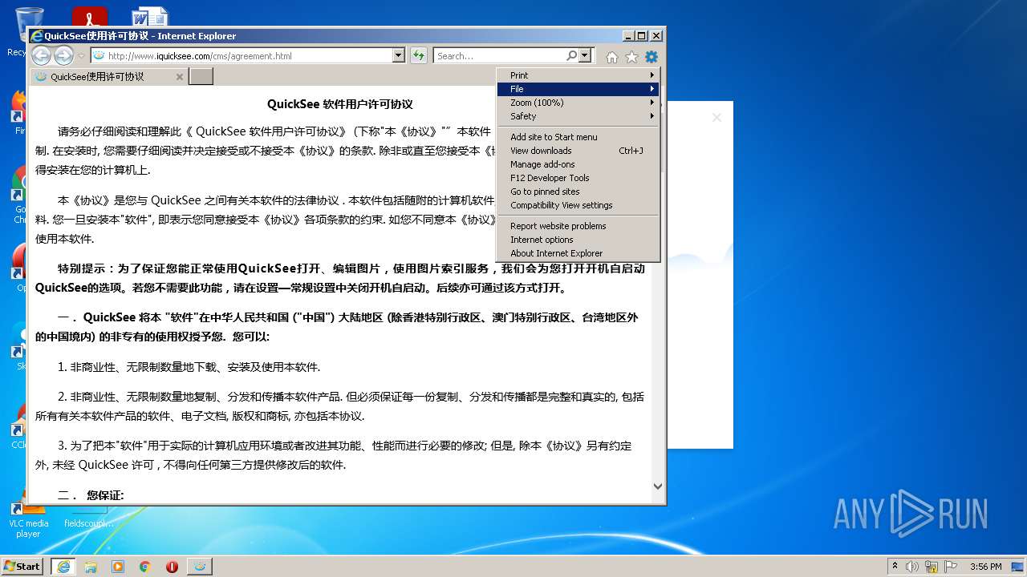Open the Adobe Reader desktop icon
Screen dimensions: 1027x577
coord(89,18)
